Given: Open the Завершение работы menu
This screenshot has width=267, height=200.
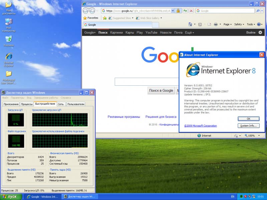Looking at the screenshot, I should (46, 98).
